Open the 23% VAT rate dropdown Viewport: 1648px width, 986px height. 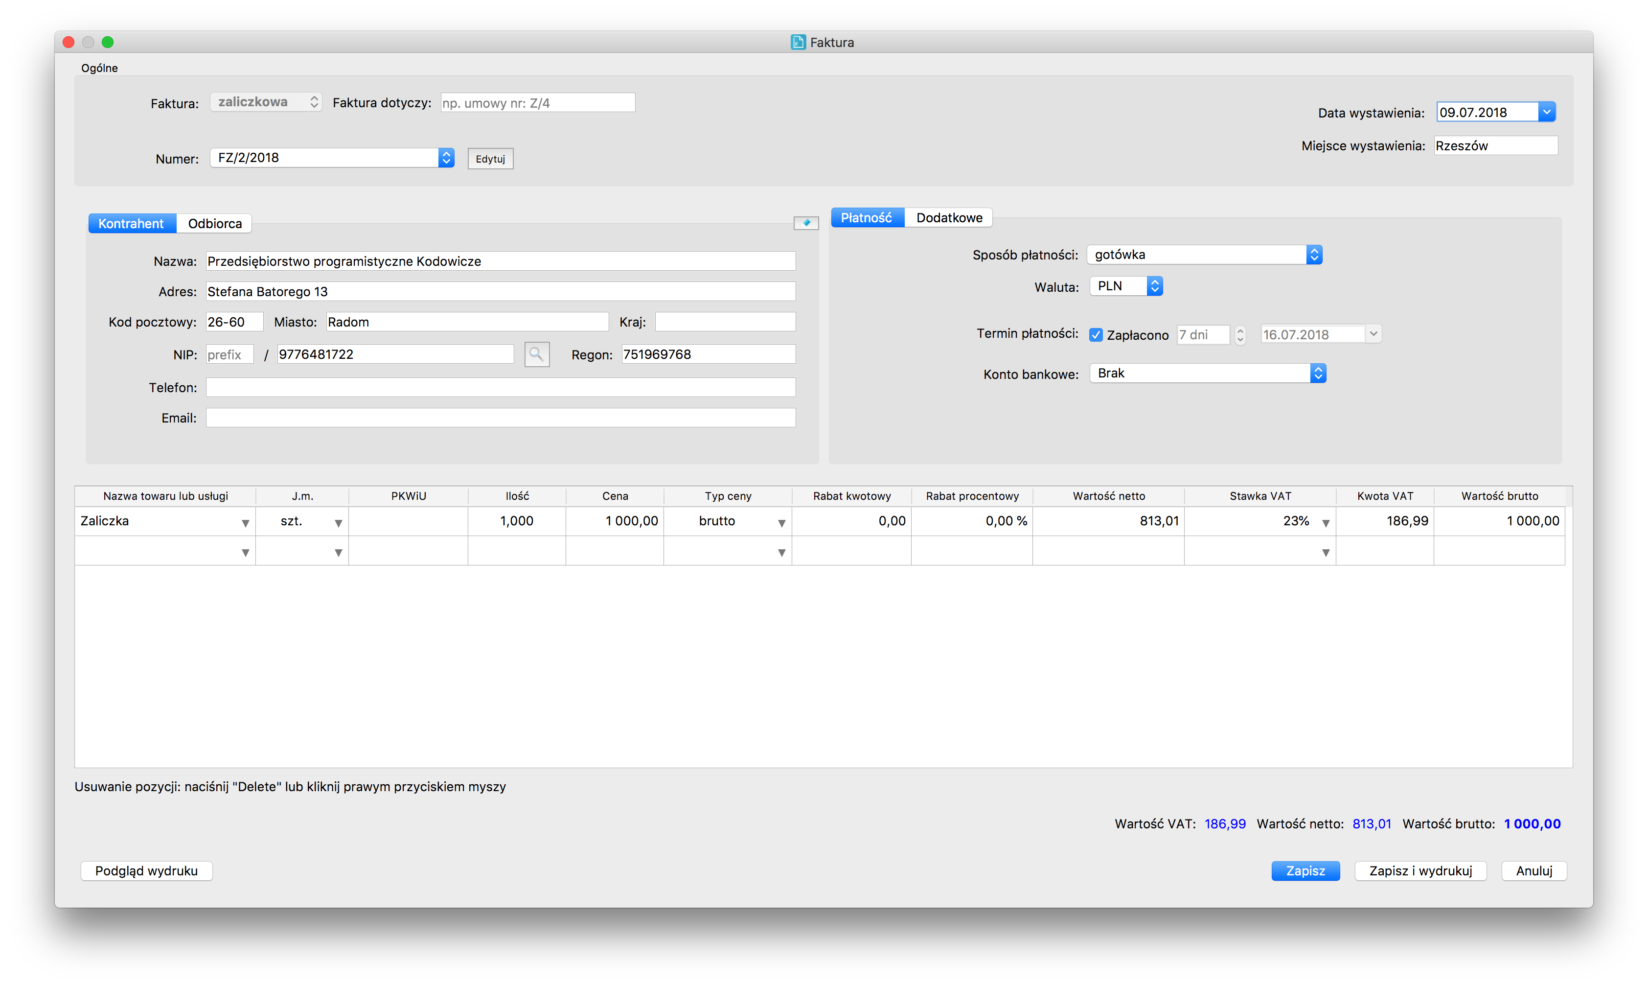1326,523
